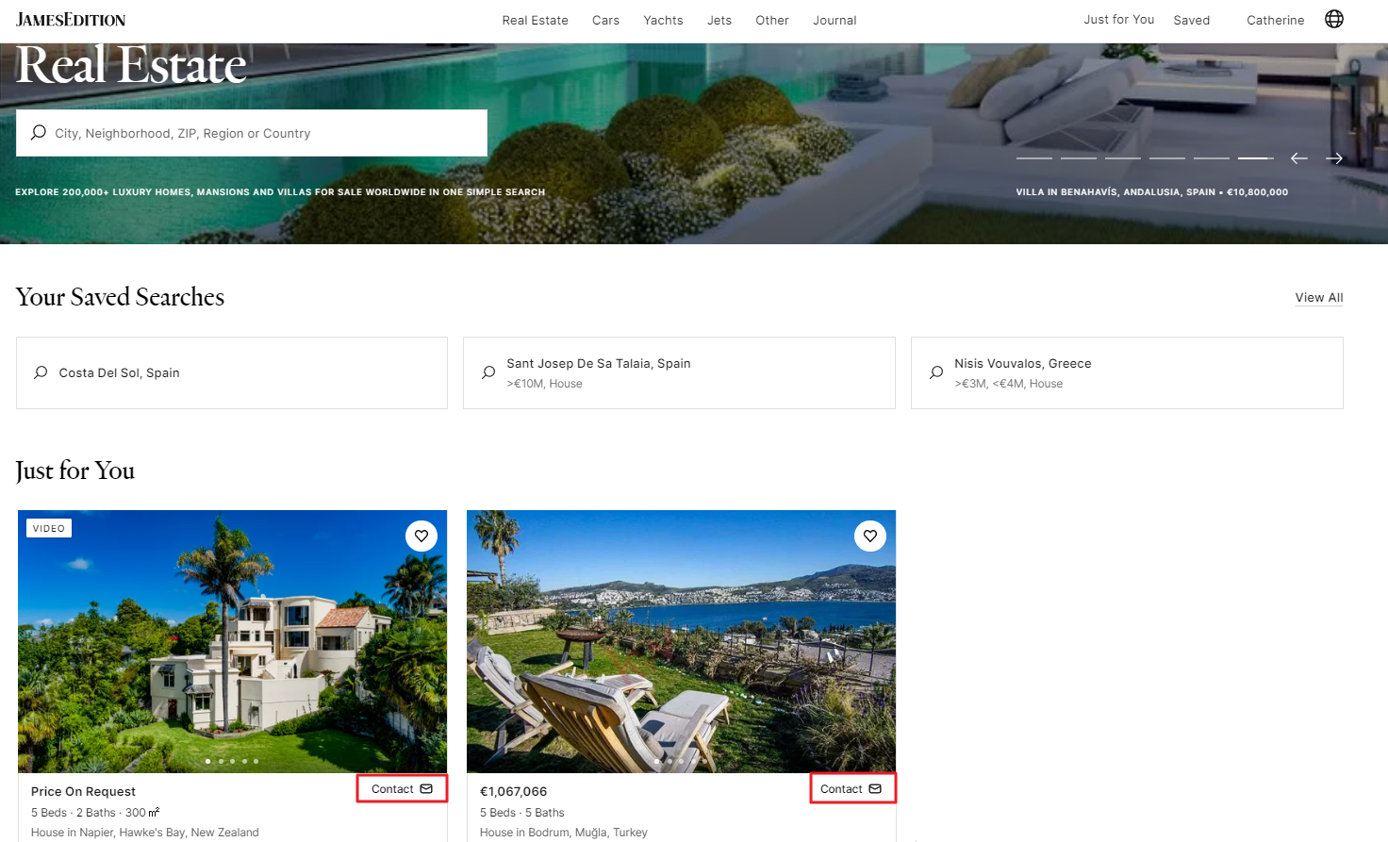Click the hero carousel previous arrow
The width and height of the screenshot is (1388, 842).
(1298, 158)
